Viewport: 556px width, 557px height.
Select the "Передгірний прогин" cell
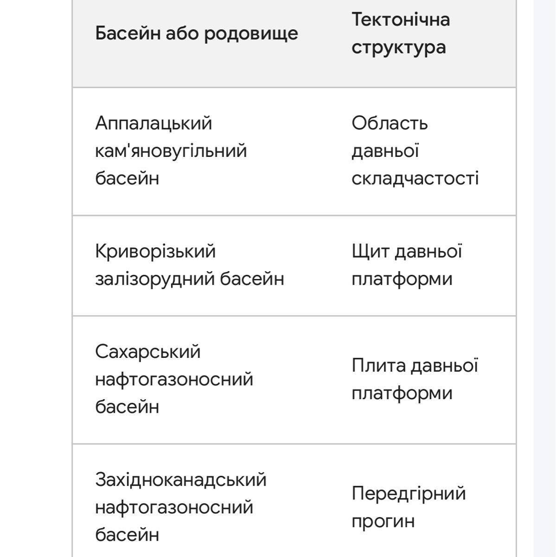408,507
